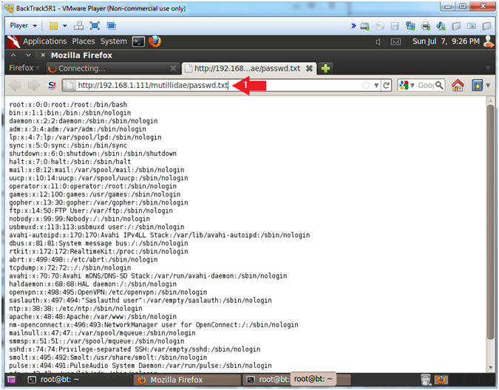Click the browser back arrow
The width and height of the screenshot is (499, 390).
click(15, 85)
